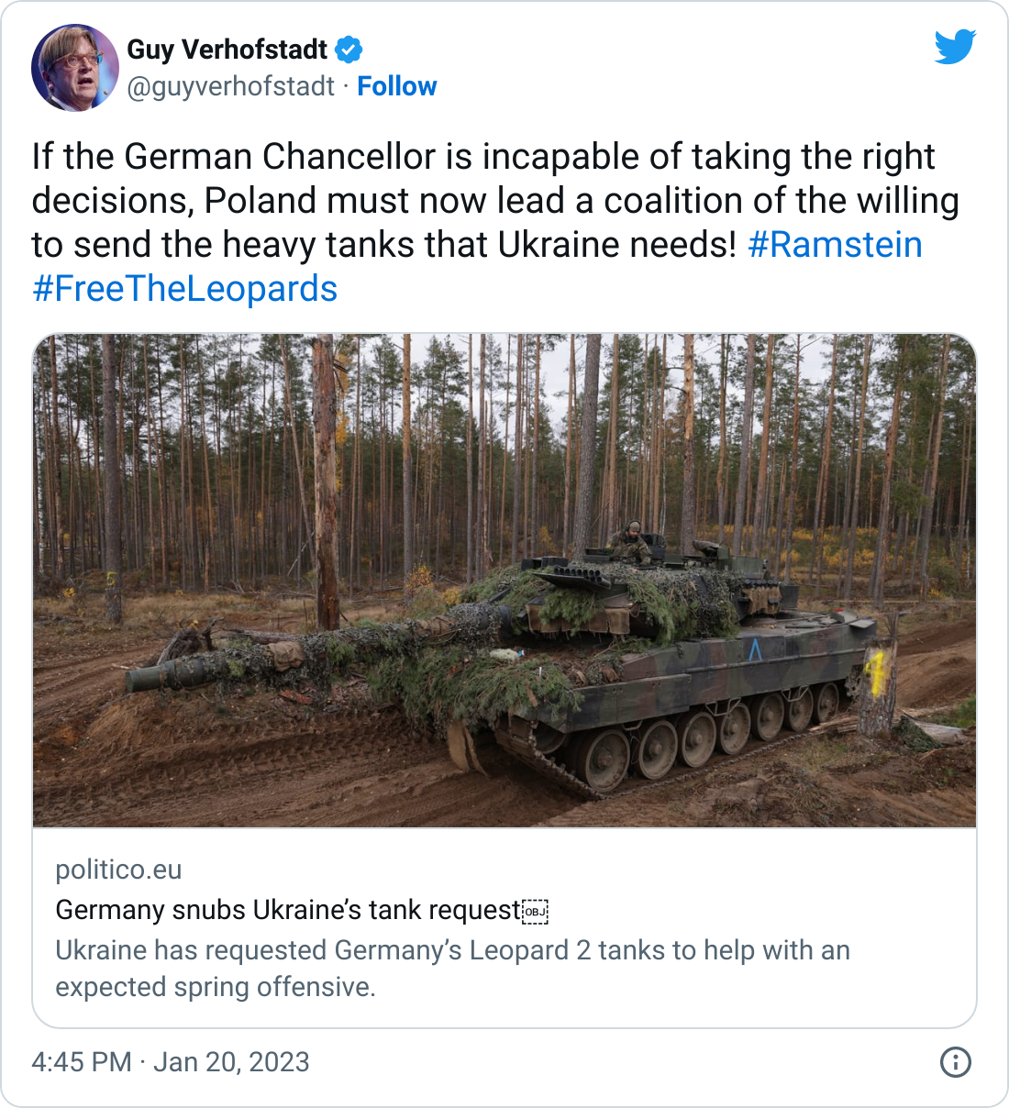Click the yellow number 4 marker in photo
This screenshot has width=1009, height=1108.
[x=876, y=672]
